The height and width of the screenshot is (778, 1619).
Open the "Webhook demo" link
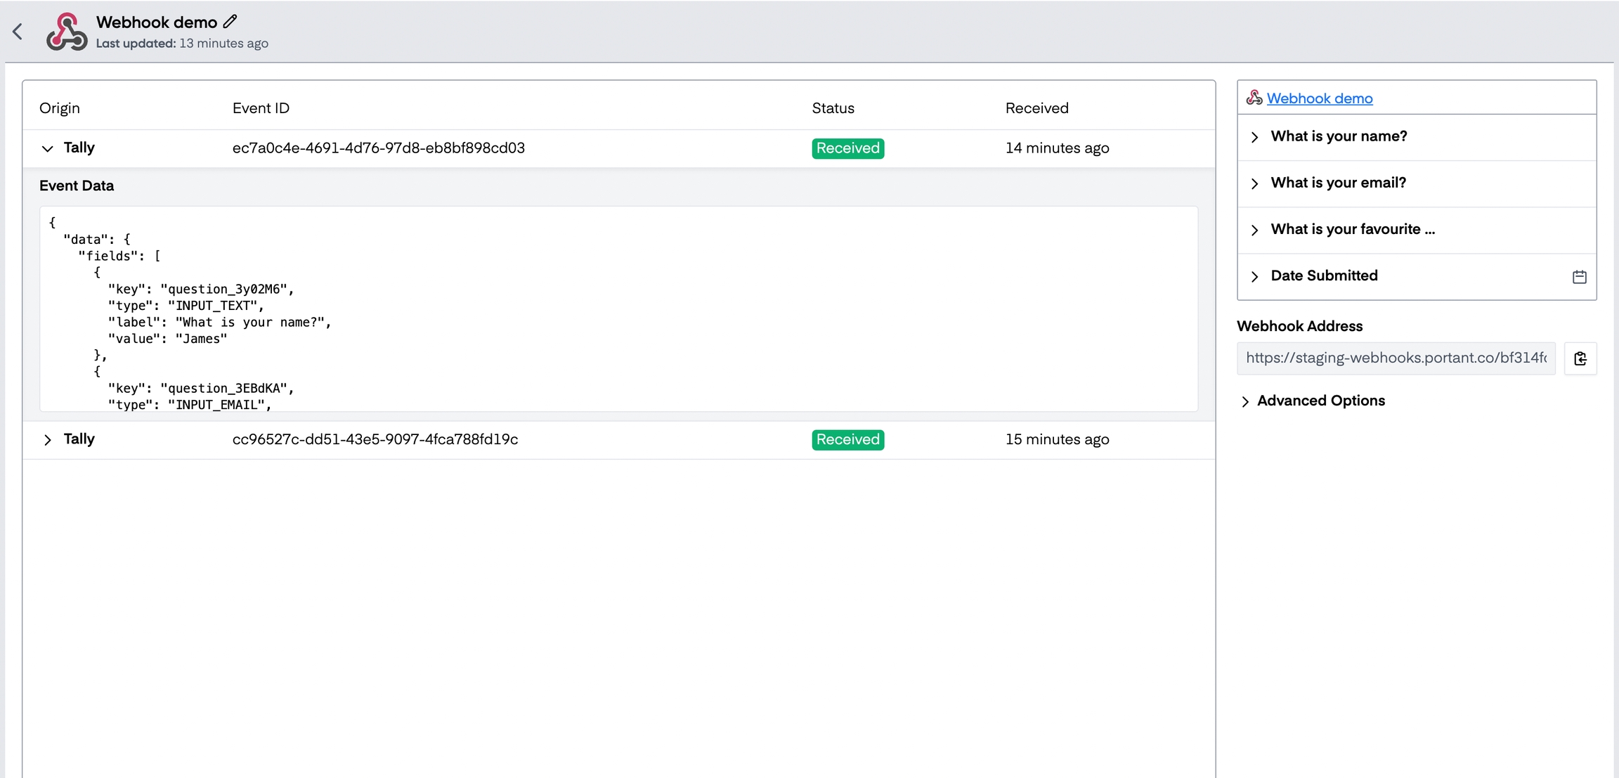pos(1319,98)
